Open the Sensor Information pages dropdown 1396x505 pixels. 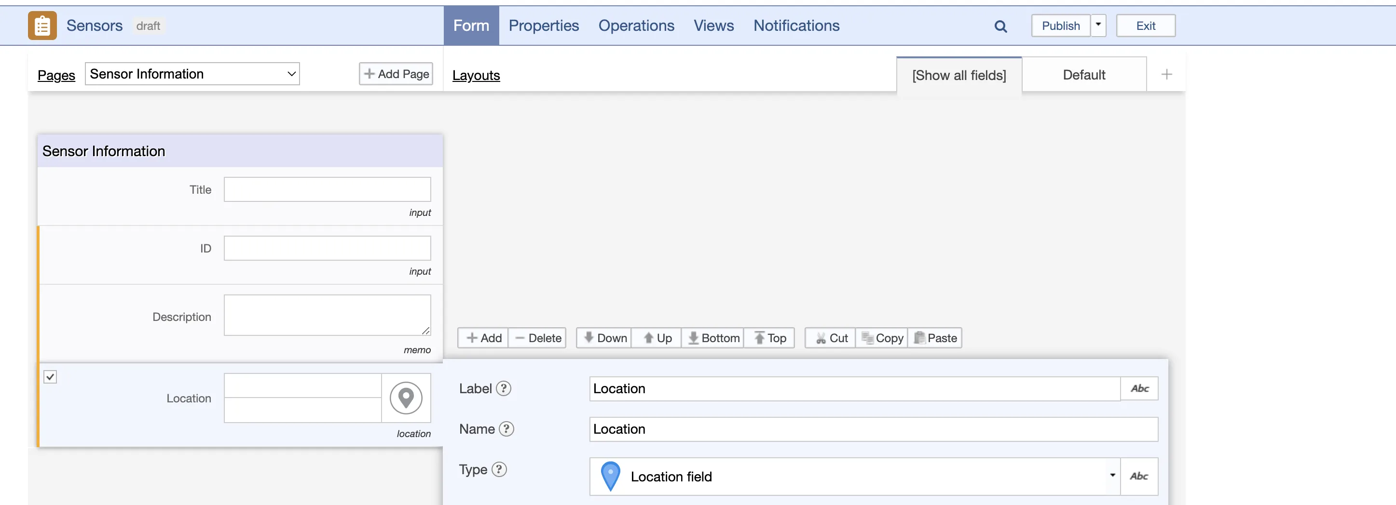(192, 74)
